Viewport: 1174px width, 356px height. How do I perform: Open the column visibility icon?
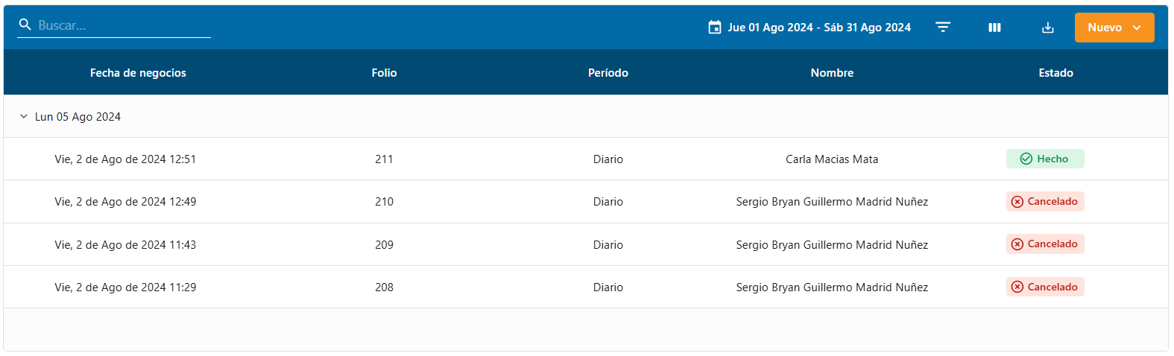[994, 28]
